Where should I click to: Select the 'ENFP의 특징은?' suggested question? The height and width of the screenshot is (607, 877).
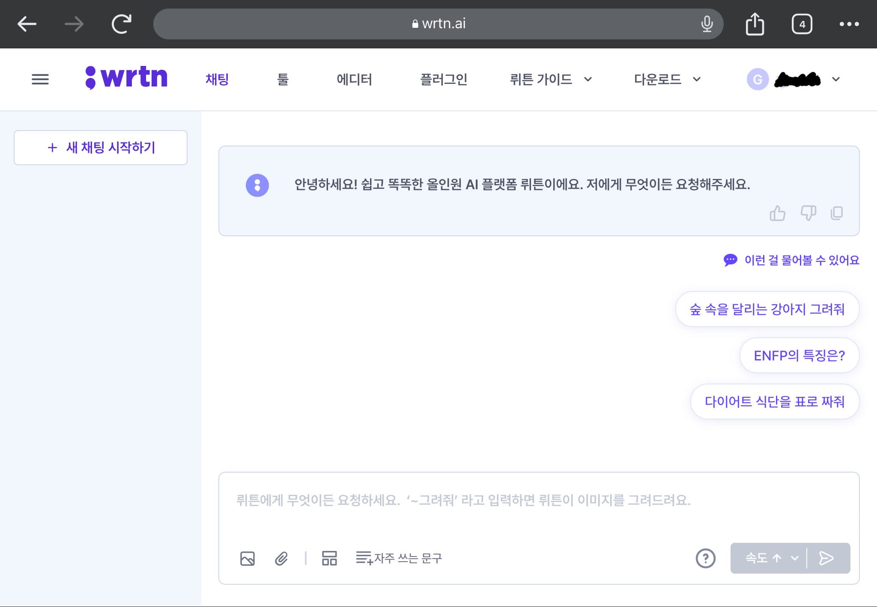pos(799,355)
